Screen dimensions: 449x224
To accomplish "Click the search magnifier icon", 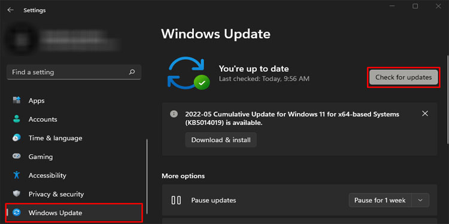I will [132, 72].
